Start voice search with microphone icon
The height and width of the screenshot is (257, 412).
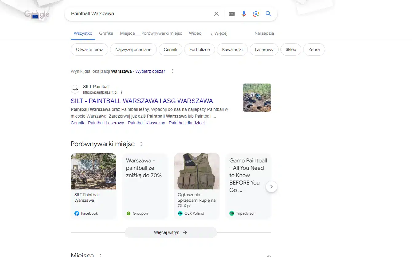click(244, 14)
